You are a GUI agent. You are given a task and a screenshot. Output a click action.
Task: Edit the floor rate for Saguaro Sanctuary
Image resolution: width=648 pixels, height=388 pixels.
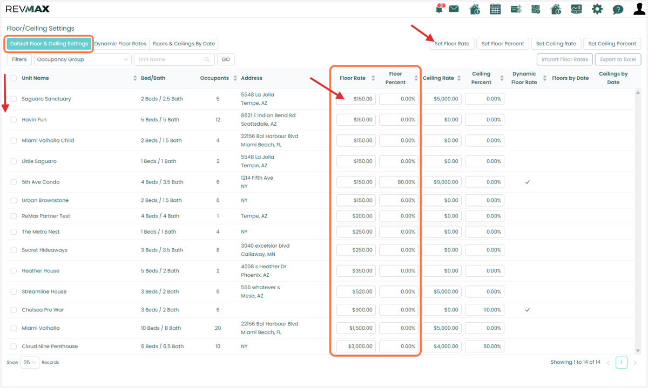(356, 99)
